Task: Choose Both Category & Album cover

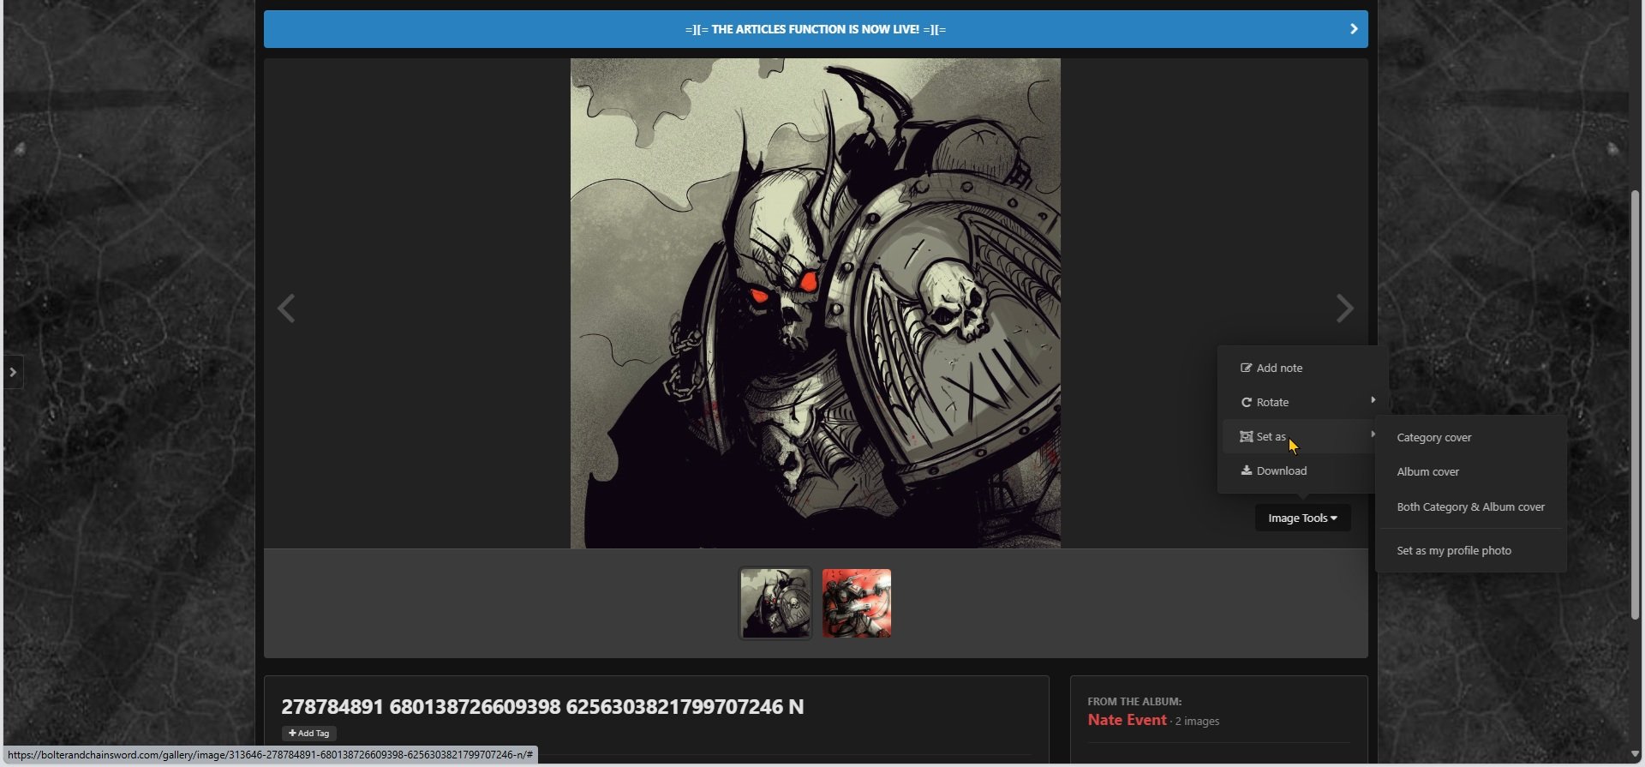Action: pyautogui.click(x=1470, y=506)
